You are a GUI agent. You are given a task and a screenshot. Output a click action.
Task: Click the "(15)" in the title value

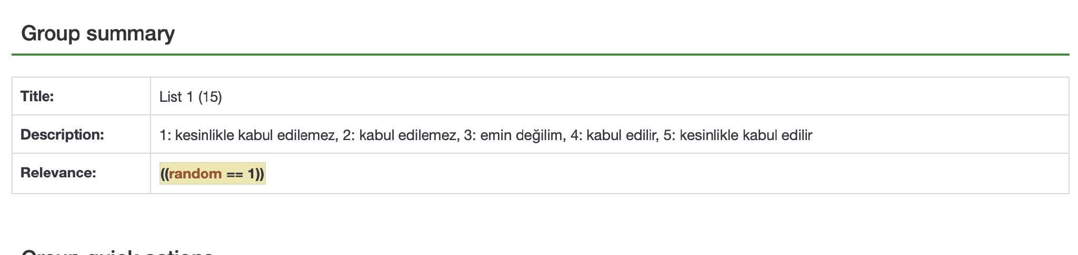[210, 97]
